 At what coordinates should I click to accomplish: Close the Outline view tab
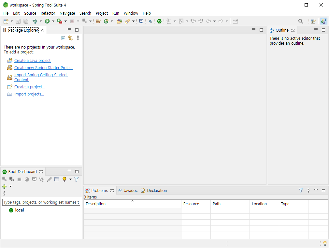[x=293, y=30]
